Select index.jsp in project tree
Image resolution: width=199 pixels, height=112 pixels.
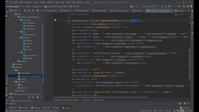click(x=21, y=91)
